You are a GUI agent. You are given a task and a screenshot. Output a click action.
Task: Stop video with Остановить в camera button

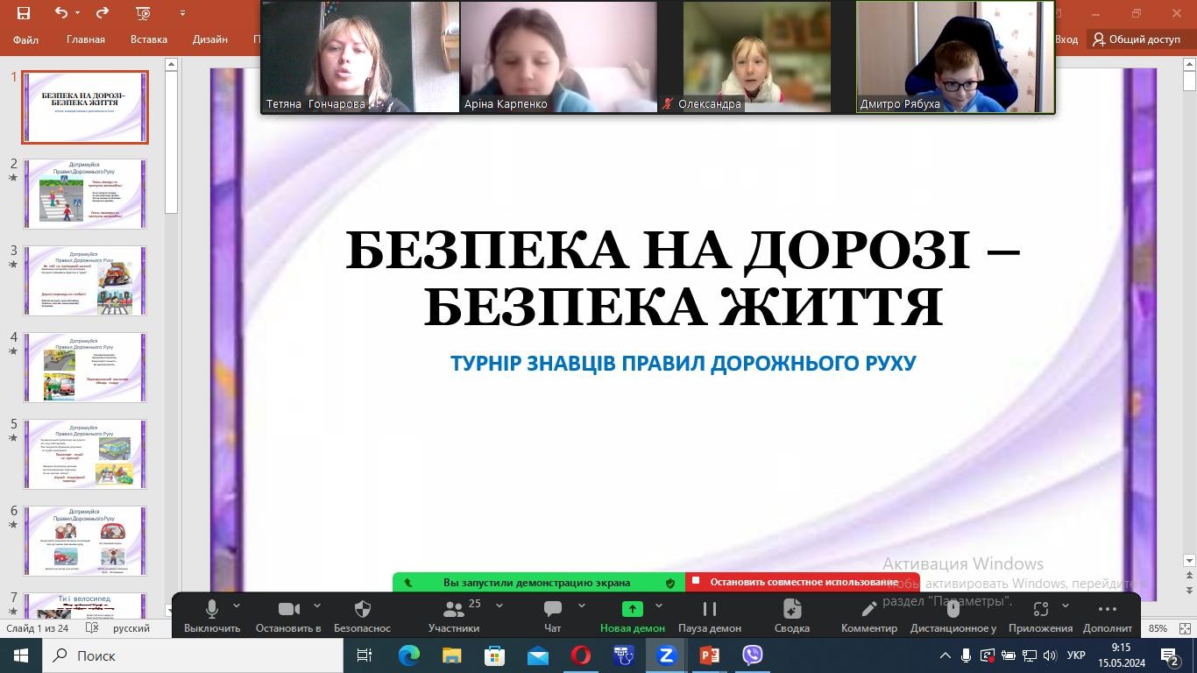(288, 615)
